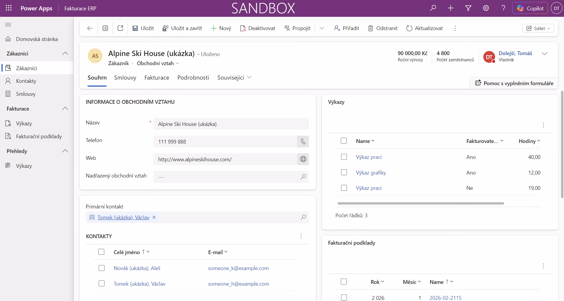Collapse the Přehledy sidebar group
564x301 pixels.
[x=65, y=151]
